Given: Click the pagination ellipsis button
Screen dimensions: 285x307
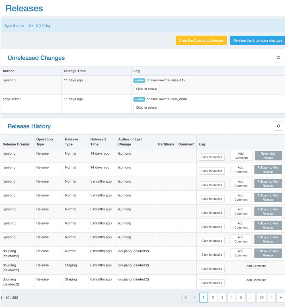Looking at the screenshot, I should 251,298.
